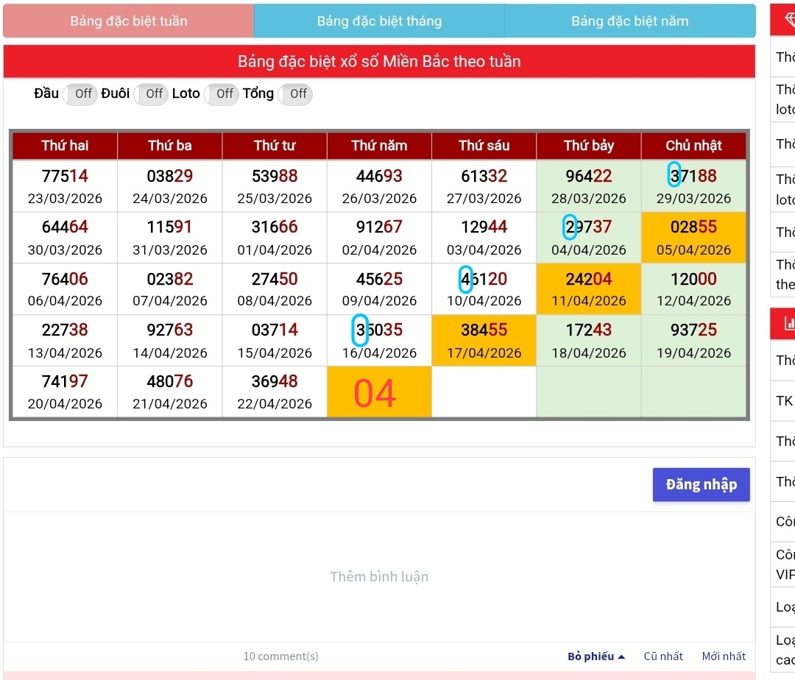The height and width of the screenshot is (680, 795).
Task: Turn on the Tổng switch
Action: (295, 94)
